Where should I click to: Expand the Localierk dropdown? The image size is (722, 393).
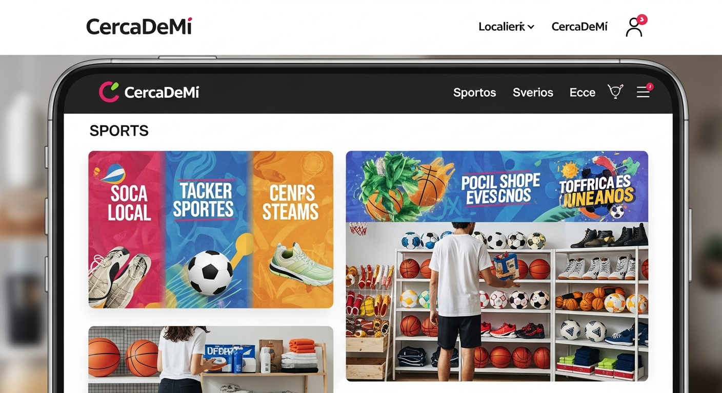click(x=506, y=27)
